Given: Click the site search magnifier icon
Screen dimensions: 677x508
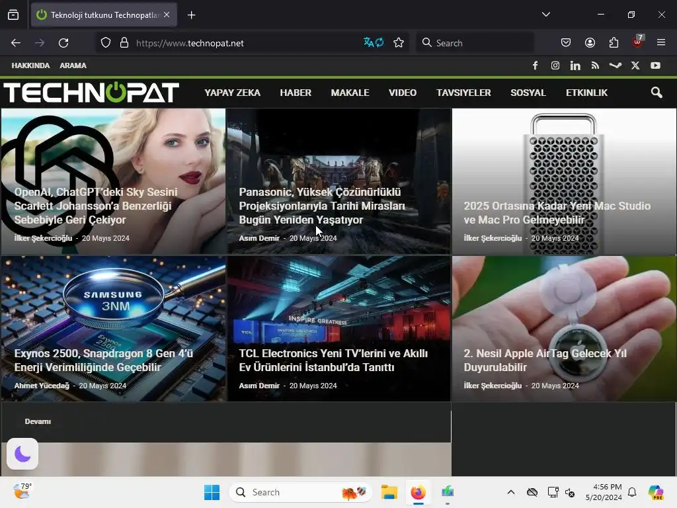Looking at the screenshot, I should coord(657,93).
